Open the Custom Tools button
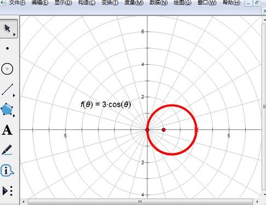Image resolution: width=266 pixels, height=205 pixels. [8, 191]
